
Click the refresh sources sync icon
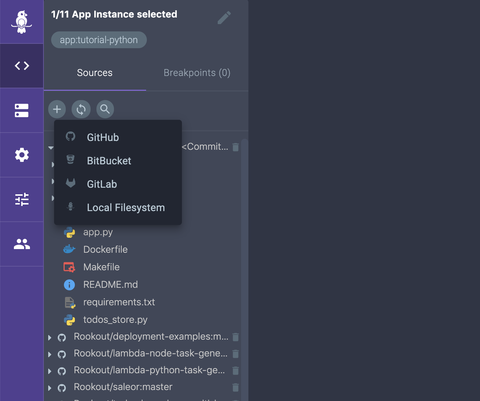81,109
